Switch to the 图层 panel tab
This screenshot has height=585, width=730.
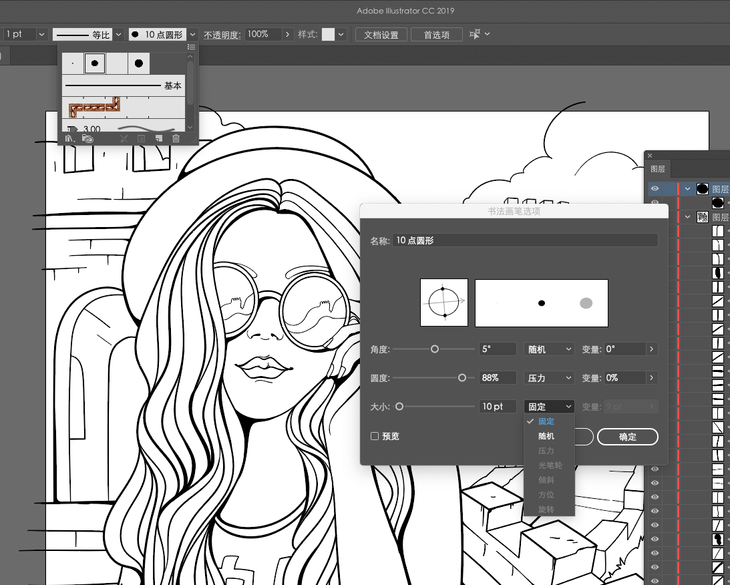(659, 170)
